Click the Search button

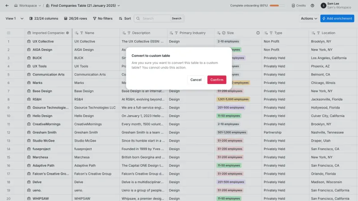176,18
